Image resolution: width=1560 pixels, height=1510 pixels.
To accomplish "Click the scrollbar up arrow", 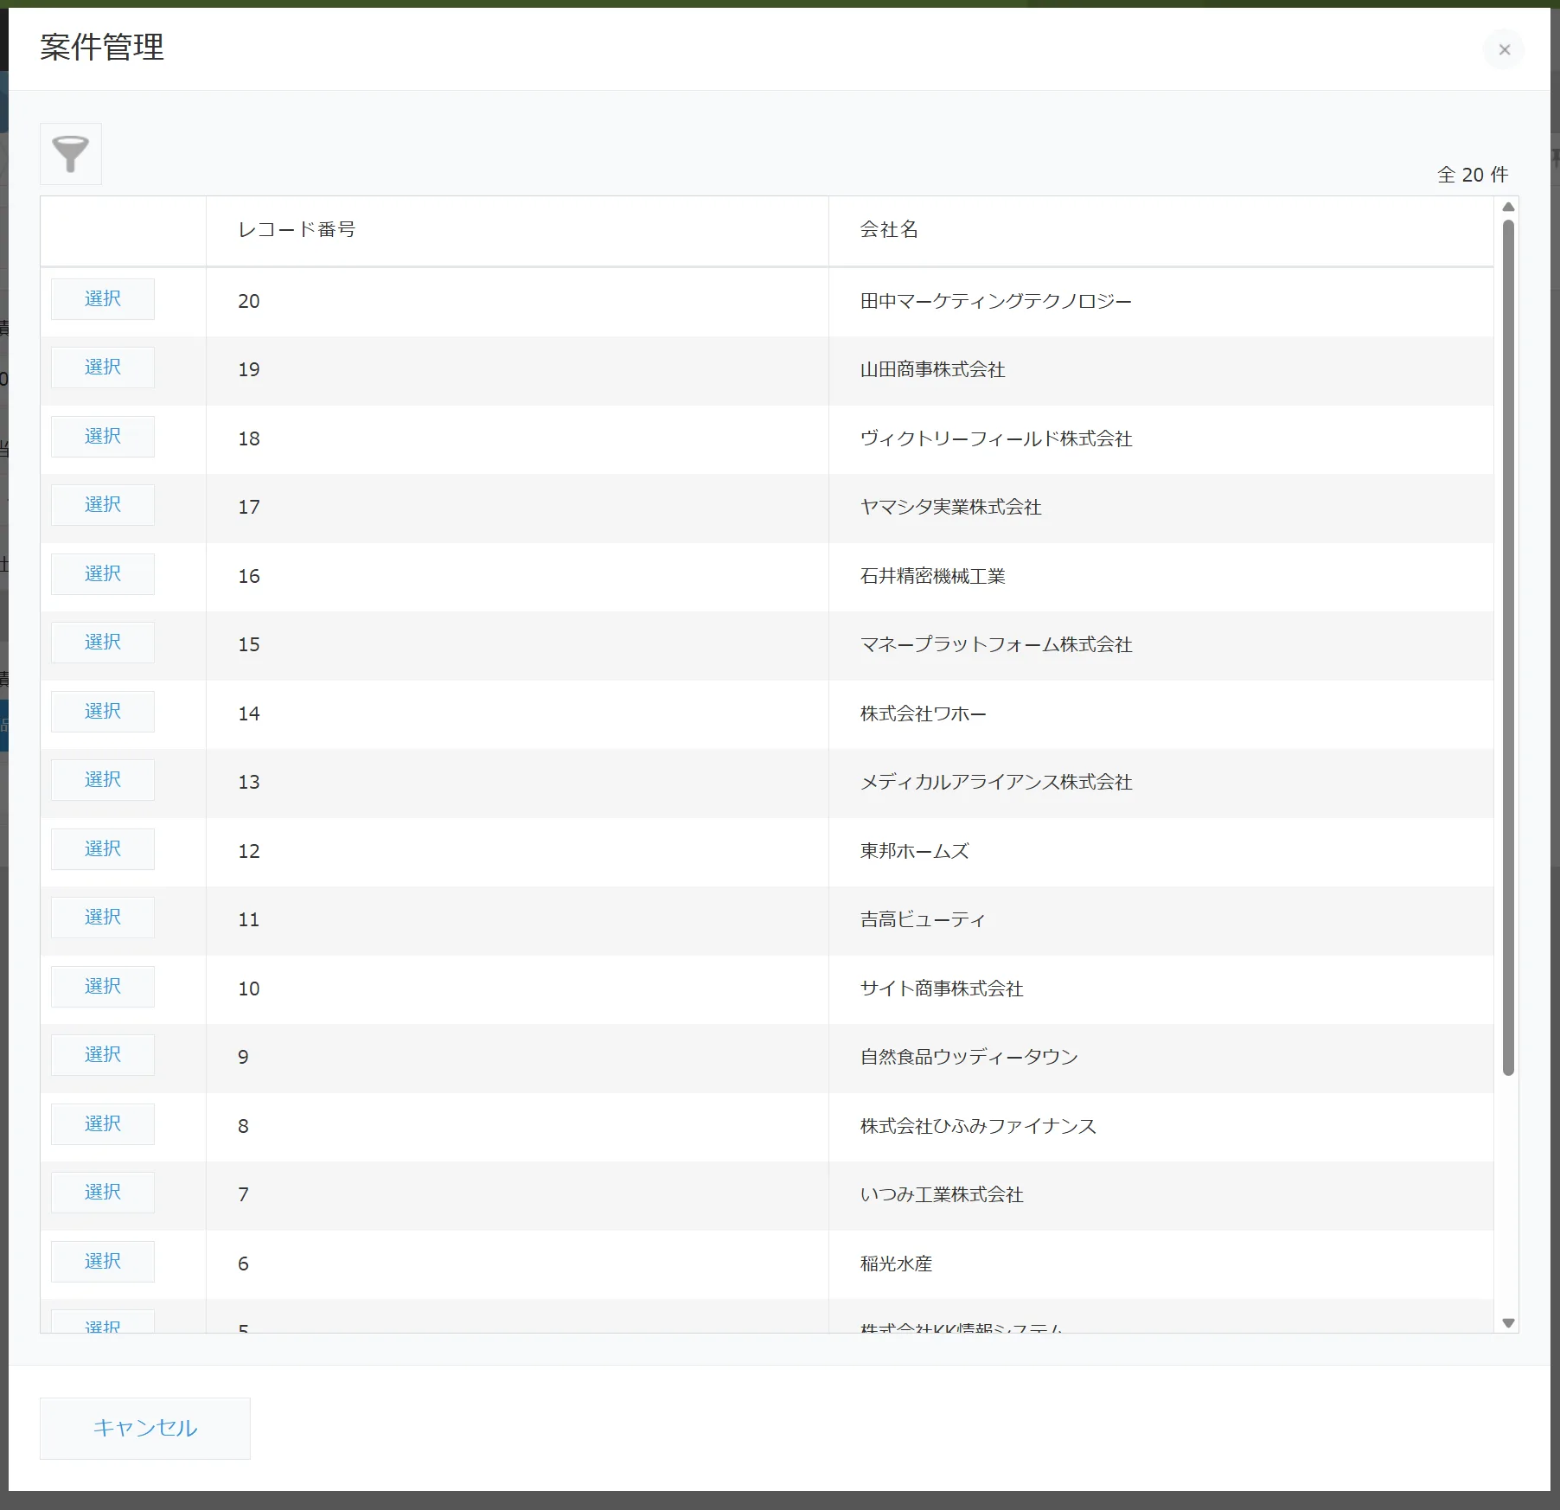I will point(1509,207).
